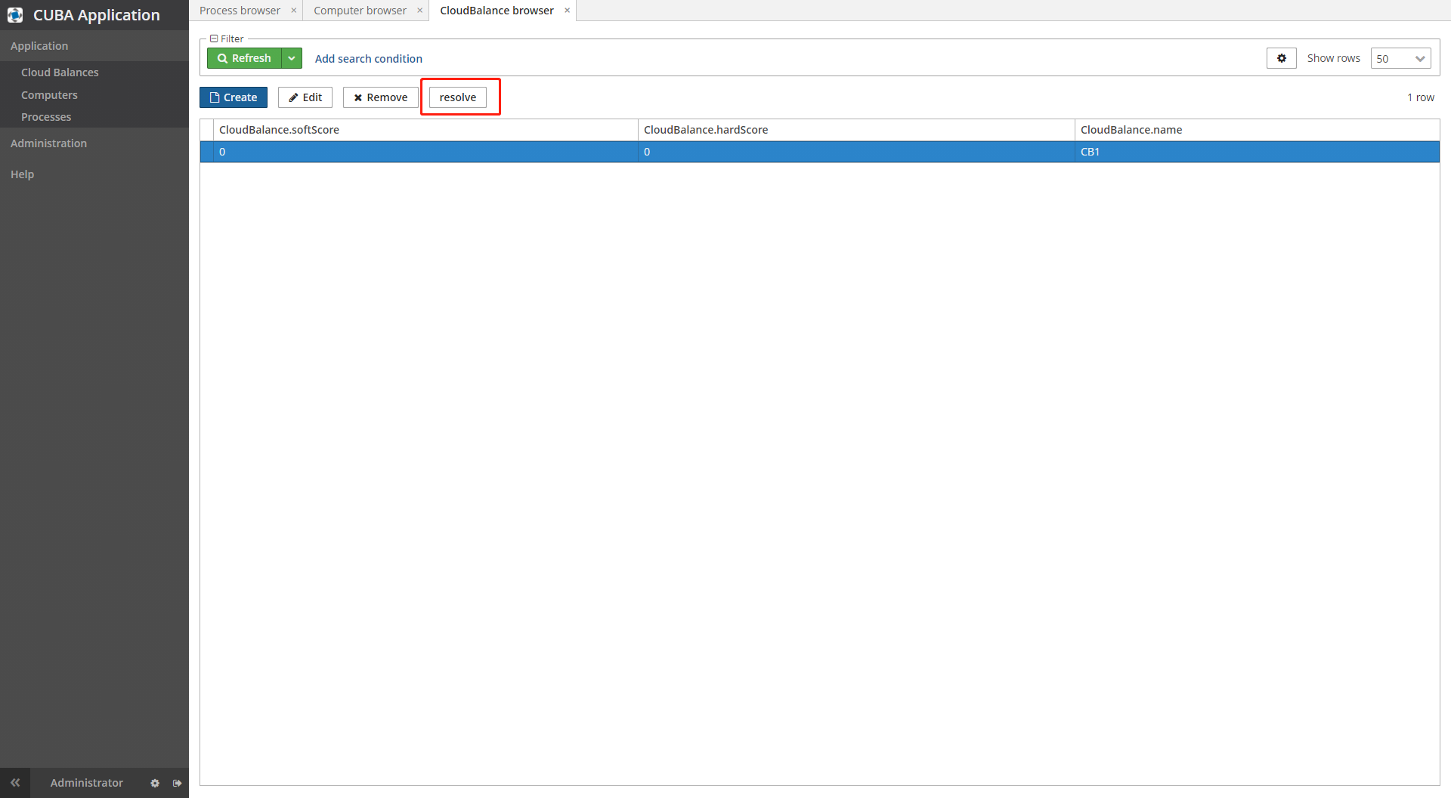Screen dimensions: 1451x798
Task: Expand the Application menu section
Action: [94, 46]
